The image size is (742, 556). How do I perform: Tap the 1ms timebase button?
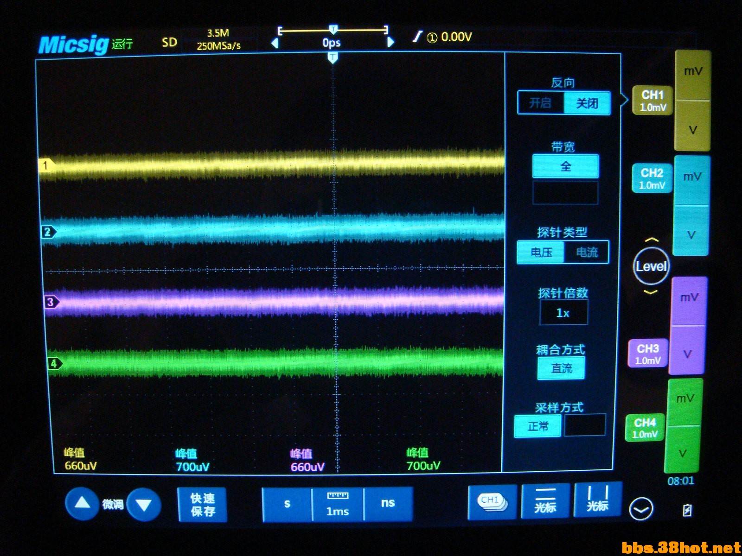(338, 504)
